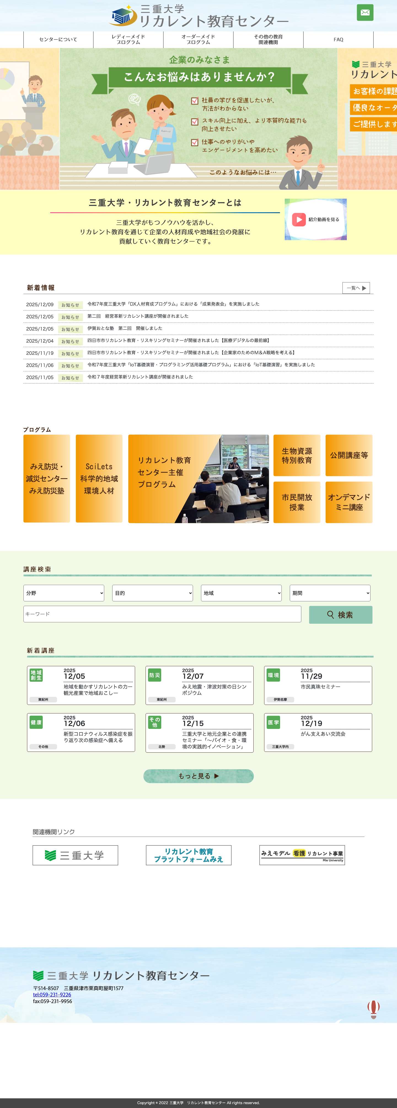Open the 公開講座等 tile
This screenshot has width=397, height=1108.
click(349, 456)
